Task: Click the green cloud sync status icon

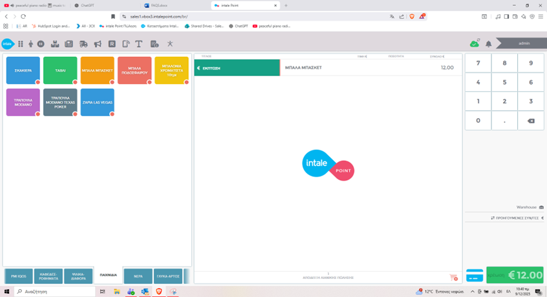Action: point(475,43)
